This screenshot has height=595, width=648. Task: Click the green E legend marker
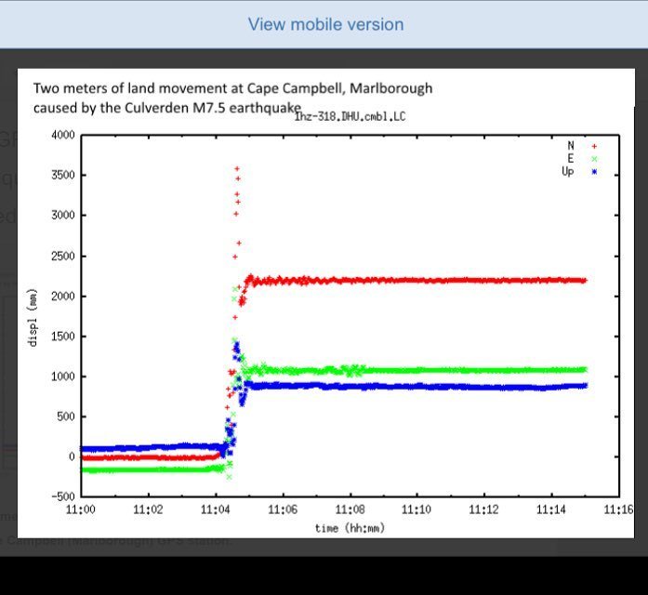593,159
